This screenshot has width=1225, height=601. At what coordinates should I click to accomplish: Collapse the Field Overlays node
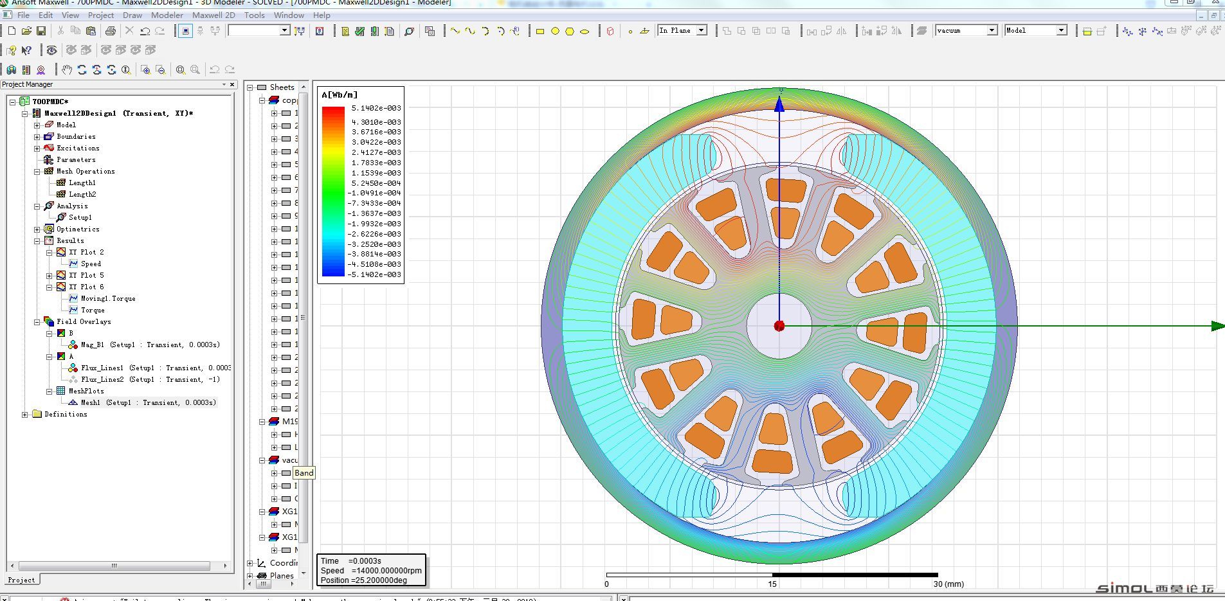(37, 322)
